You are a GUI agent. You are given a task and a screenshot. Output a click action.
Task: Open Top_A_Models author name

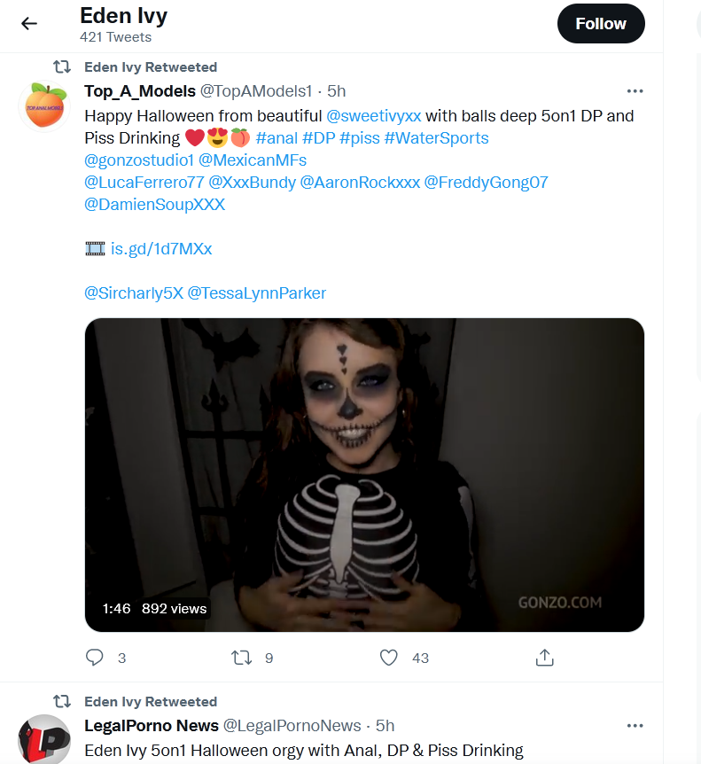pyautogui.click(x=139, y=91)
